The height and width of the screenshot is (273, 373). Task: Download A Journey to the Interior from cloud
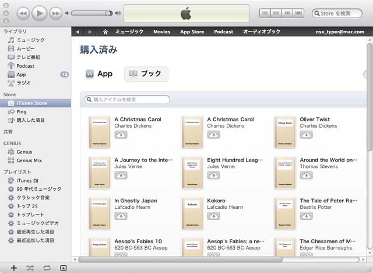[121, 176]
